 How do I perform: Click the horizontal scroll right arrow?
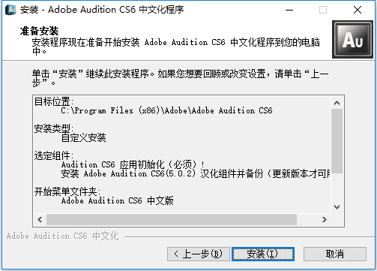click(x=324, y=219)
